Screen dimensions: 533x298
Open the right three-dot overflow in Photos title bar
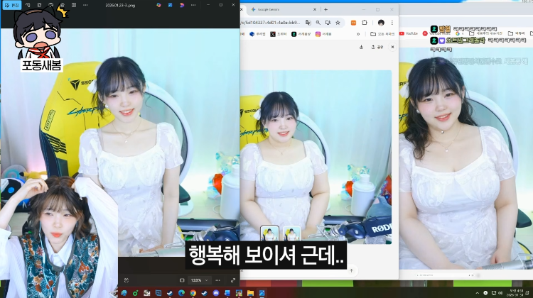pyautogui.click(x=193, y=5)
